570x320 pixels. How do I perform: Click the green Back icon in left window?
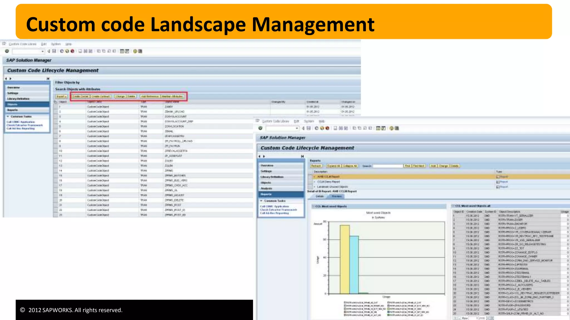click(x=62, y=51)
